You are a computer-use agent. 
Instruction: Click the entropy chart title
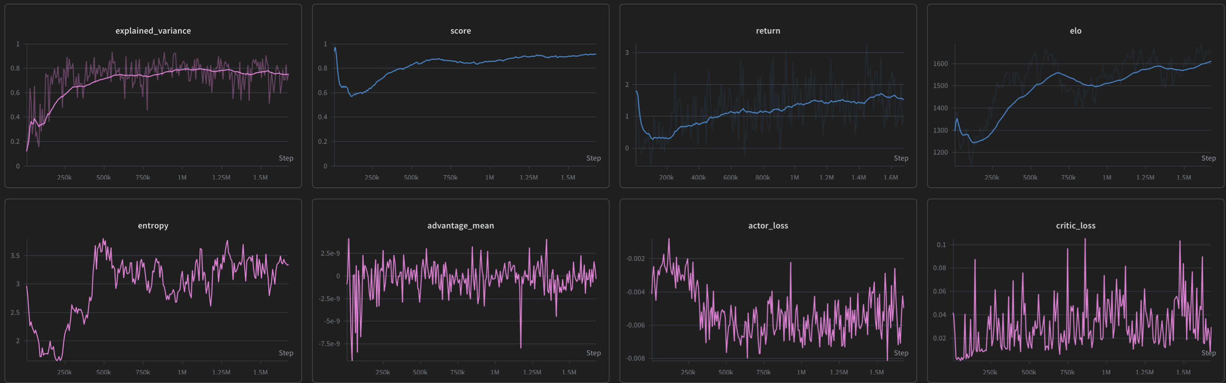(153, 226)
